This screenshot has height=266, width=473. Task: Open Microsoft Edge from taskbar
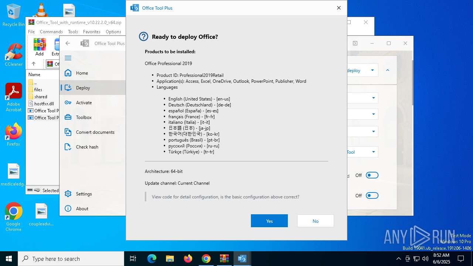pyautogui.click(x=152, y=259)
